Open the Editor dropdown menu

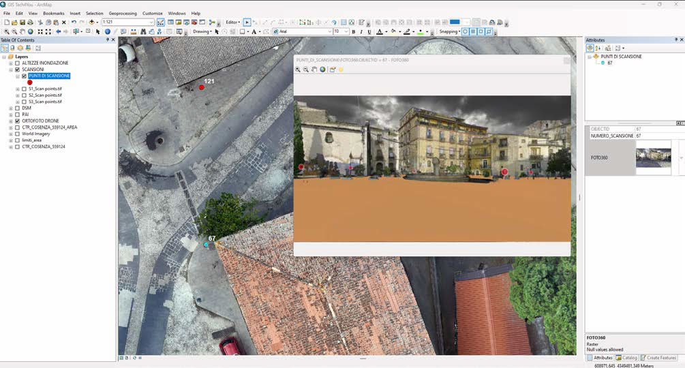click(232, 22)
